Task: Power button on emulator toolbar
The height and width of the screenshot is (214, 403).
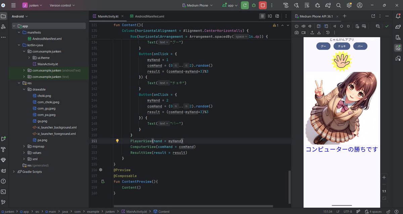Action: pyautogui.click(x=297, y=26)
